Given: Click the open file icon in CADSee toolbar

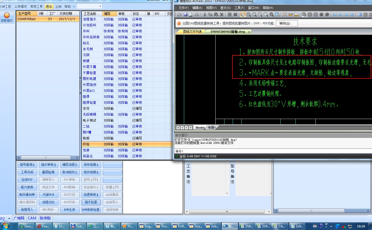Looking at the screenshot, I should tap(180, 14).
